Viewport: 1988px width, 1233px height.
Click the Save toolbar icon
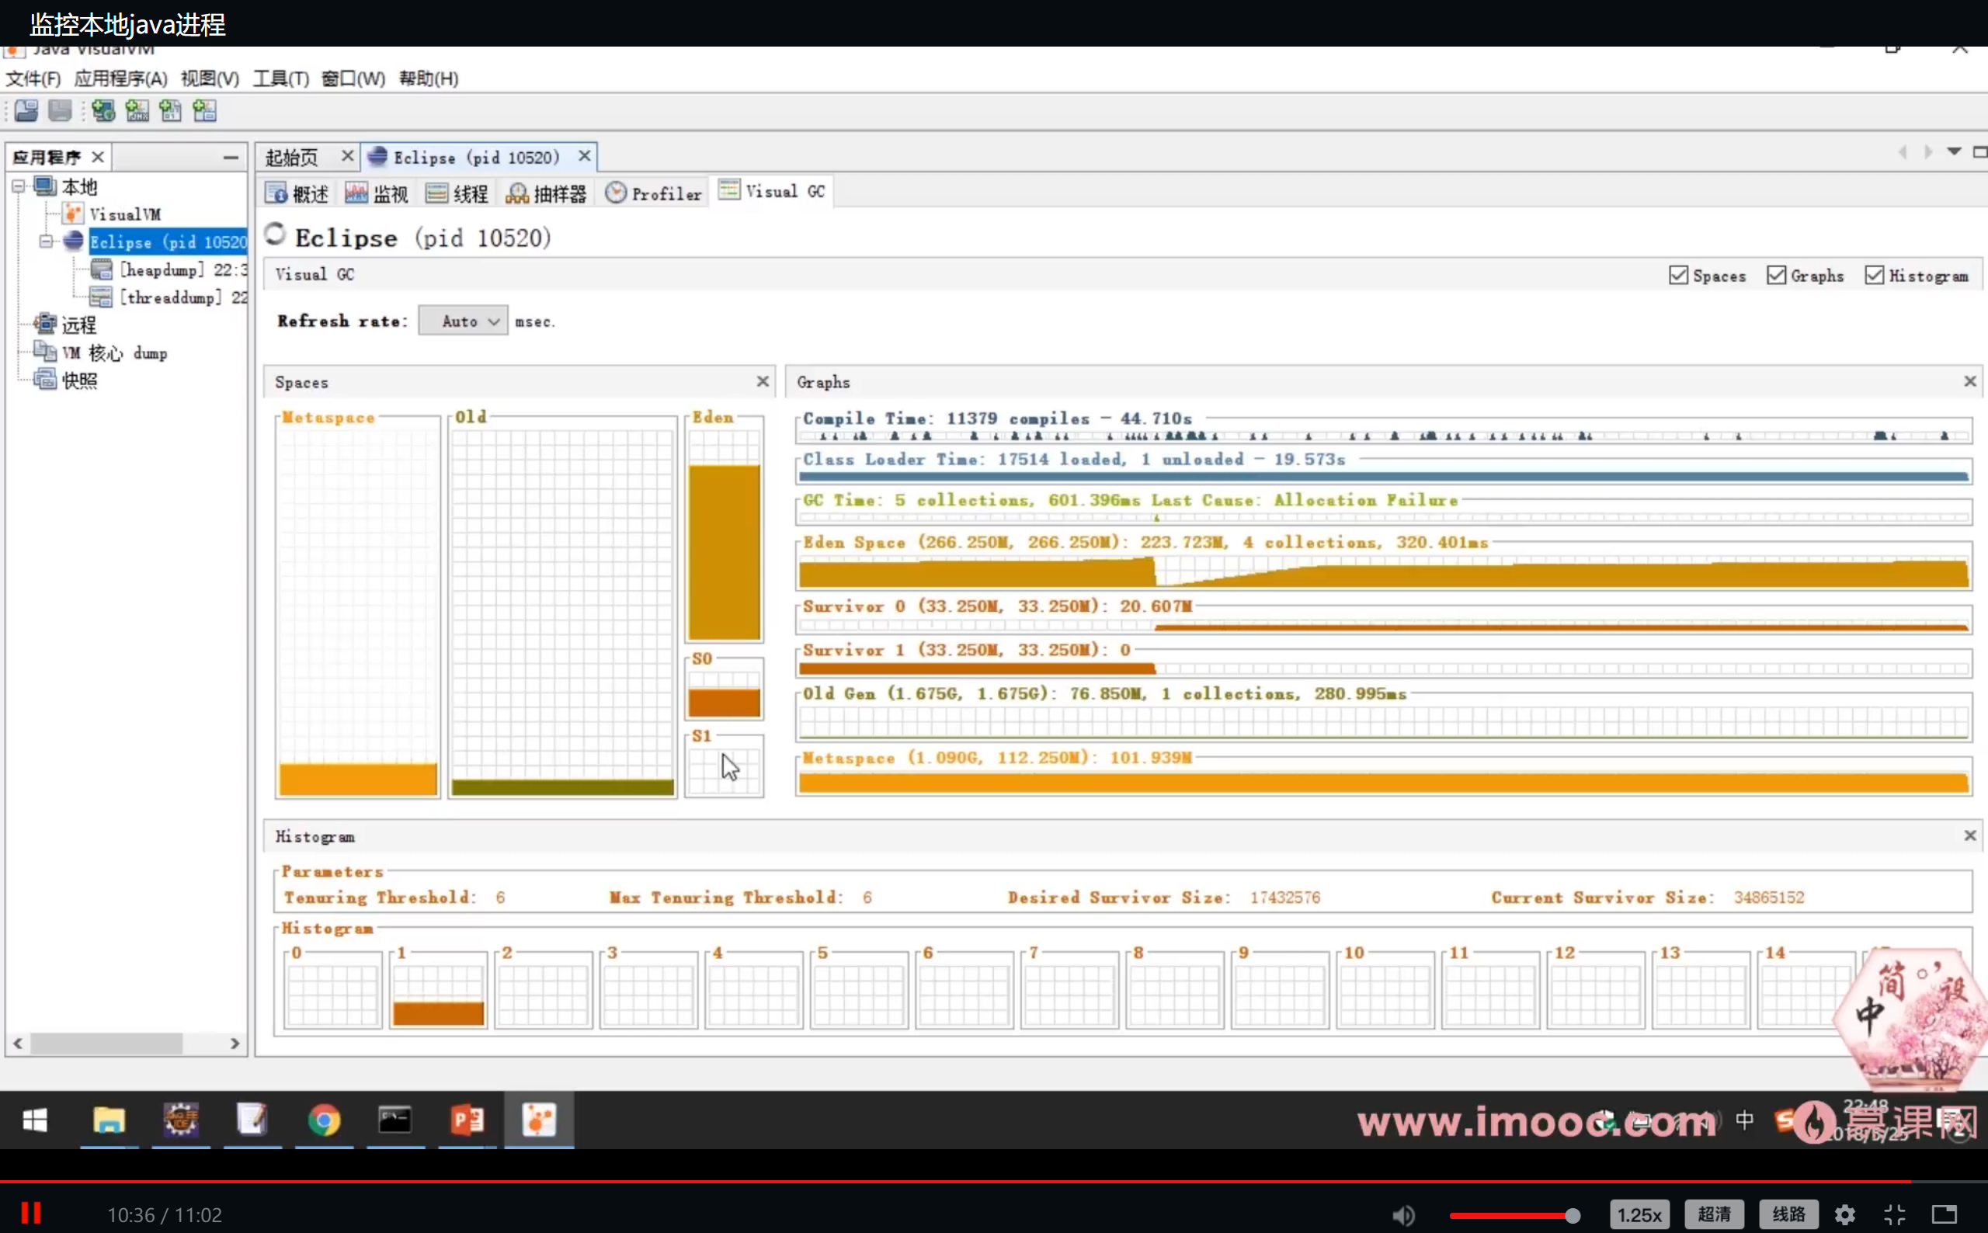coord(60,110)
